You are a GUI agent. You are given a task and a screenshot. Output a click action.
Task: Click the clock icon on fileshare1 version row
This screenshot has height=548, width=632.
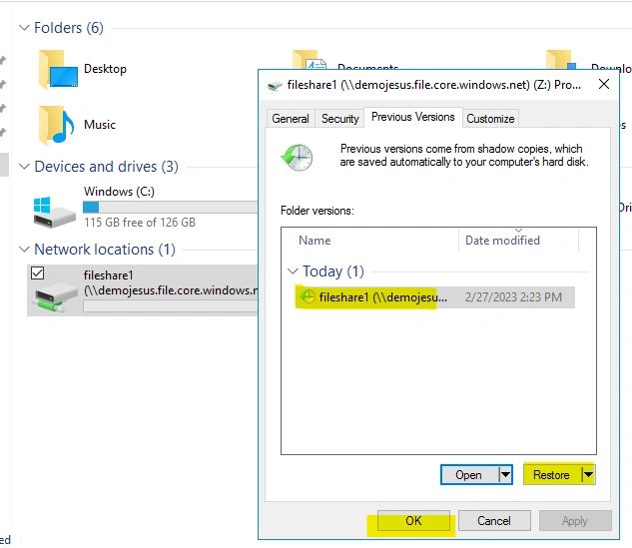point(308,297)
